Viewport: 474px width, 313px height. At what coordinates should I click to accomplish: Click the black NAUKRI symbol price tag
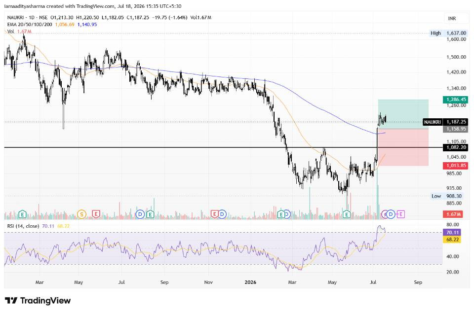(x=433, y=122)
